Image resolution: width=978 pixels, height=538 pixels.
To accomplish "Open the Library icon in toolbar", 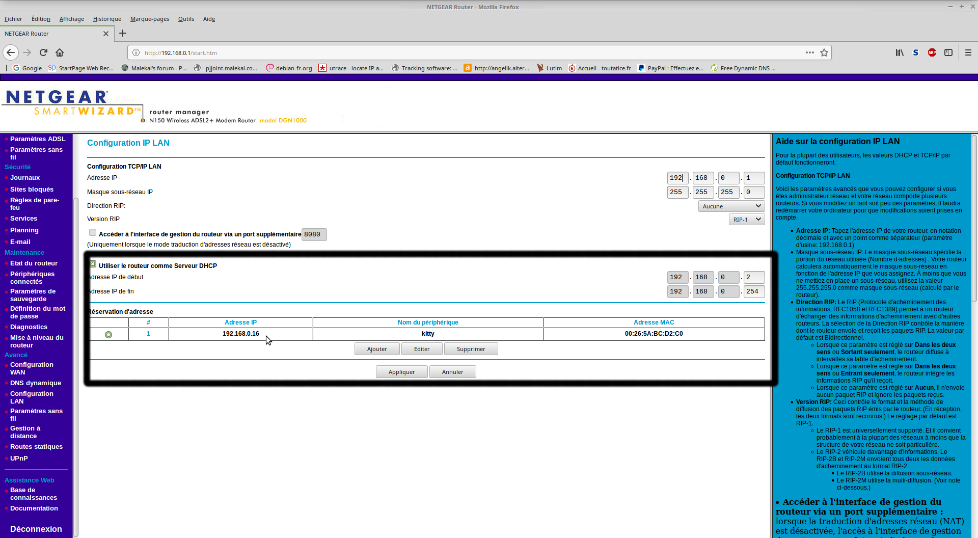I will pyautogui.click(x=900, y=52).
